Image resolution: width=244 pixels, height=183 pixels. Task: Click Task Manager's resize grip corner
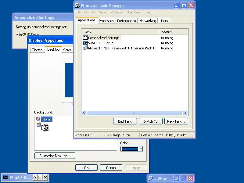(193, 136)
